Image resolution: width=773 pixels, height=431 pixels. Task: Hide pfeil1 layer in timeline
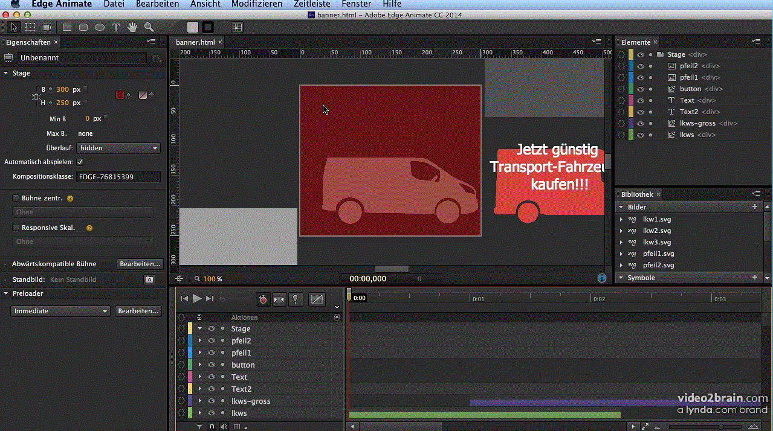coord(212,353)
